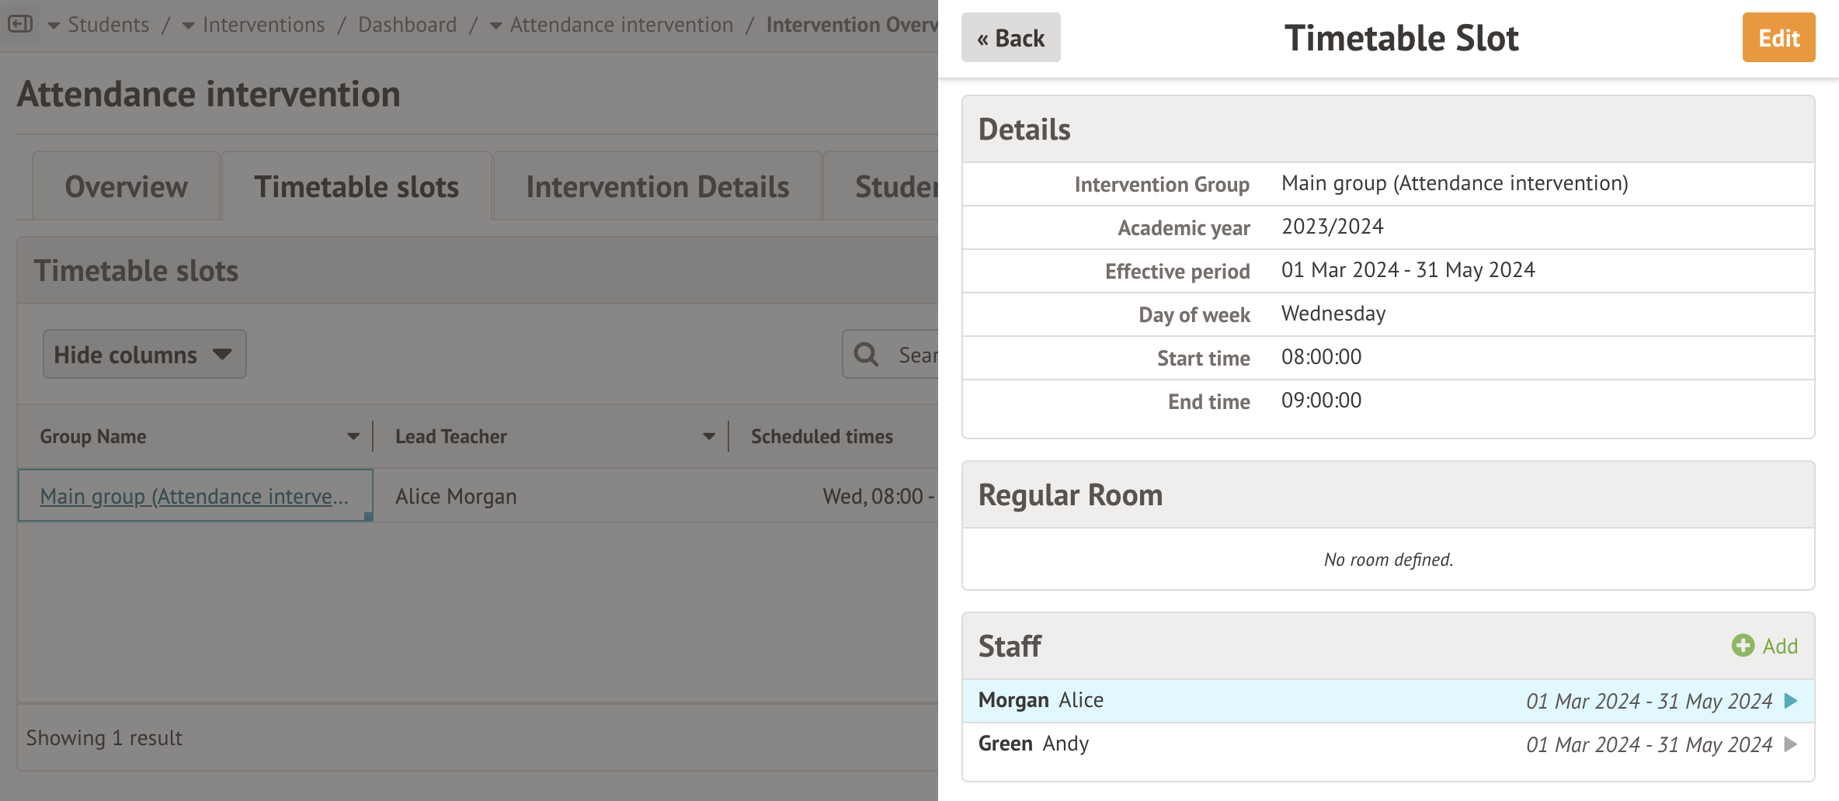Click the search magnifier icon
1839x801 pixels.
[866, 355]
